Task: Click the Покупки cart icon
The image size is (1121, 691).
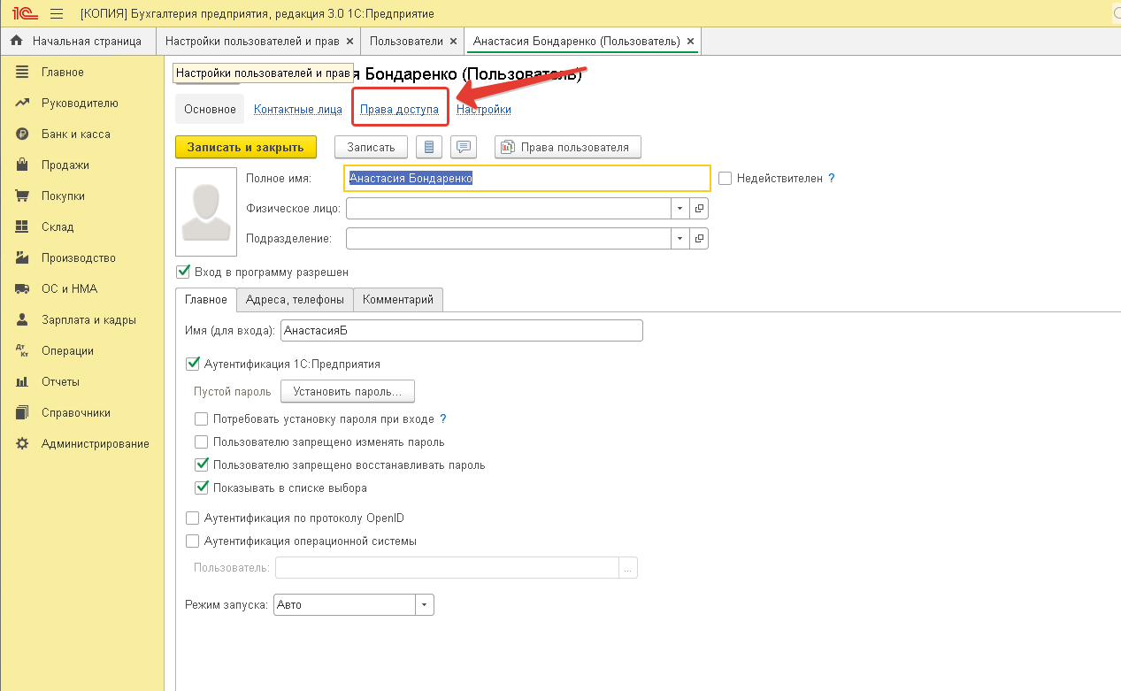Action: pyautogui.click(x=23, y=196)
